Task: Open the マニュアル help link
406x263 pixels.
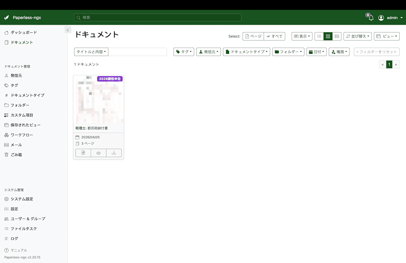Action: [x=16, y=250]
